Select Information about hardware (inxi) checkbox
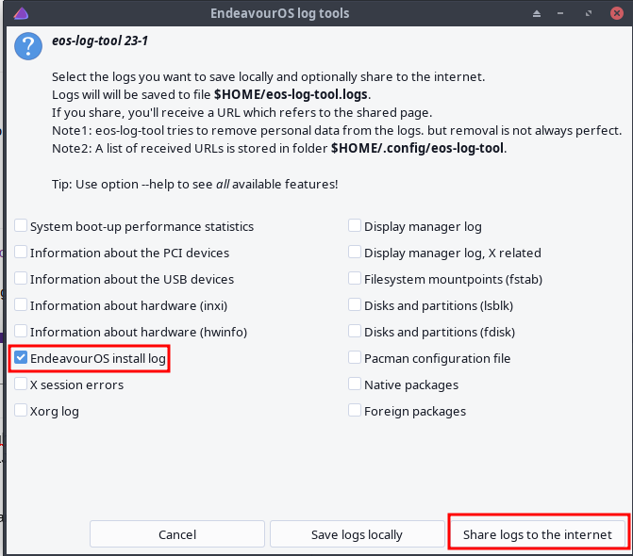Image resolution: width=633 pixels, height=556 pixels. pyautogui.click(x=21, y=304)
